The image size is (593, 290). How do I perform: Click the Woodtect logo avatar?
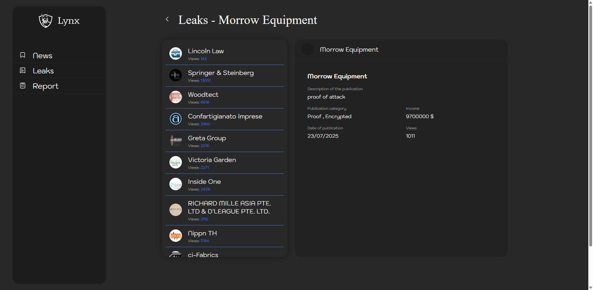pyautogui.click(x=176, y=97)
